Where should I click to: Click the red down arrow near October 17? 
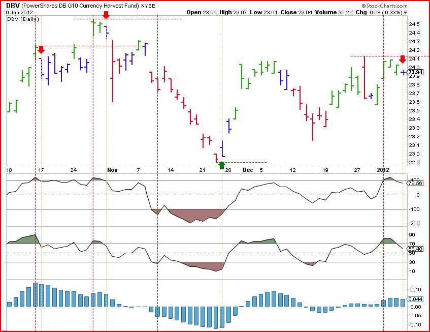[x=41, y=50]
